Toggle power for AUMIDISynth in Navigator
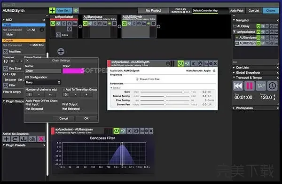Viewport: 282px width, 184px height. [258, 43]
